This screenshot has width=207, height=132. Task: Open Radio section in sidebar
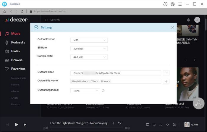point(12,51)
